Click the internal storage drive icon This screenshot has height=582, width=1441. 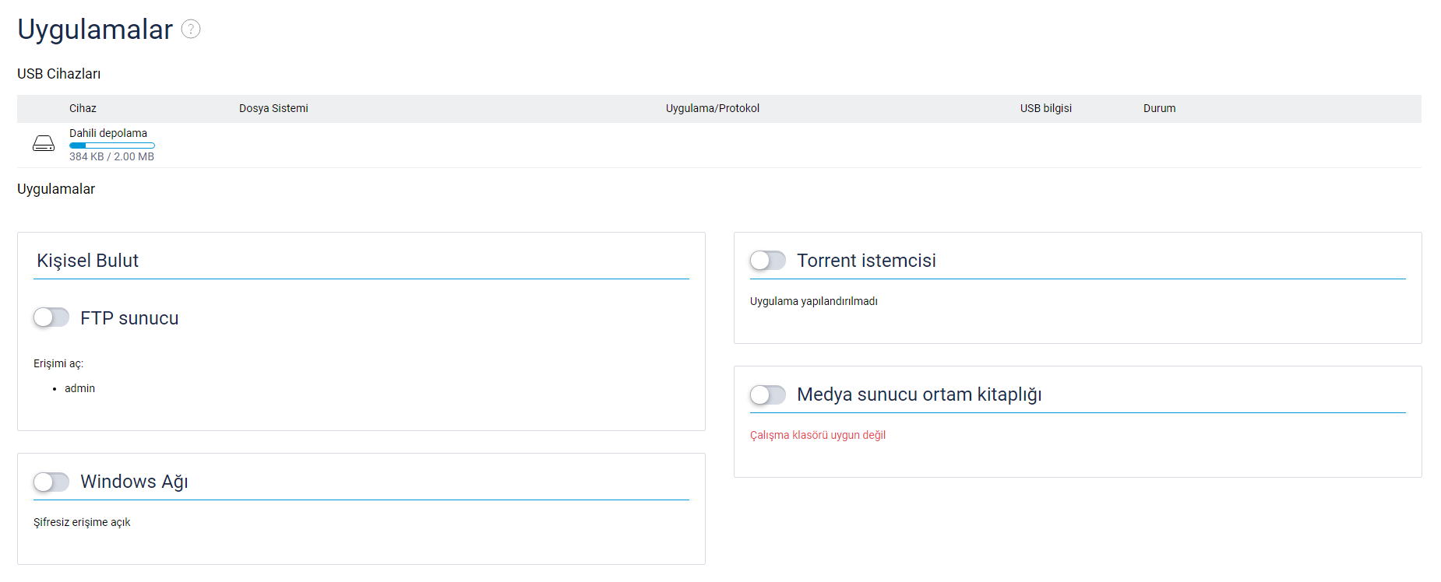coord(44,144)
